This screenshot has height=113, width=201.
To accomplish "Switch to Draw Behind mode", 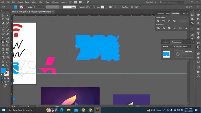I will pyautogui.click(x=5, y=82).
